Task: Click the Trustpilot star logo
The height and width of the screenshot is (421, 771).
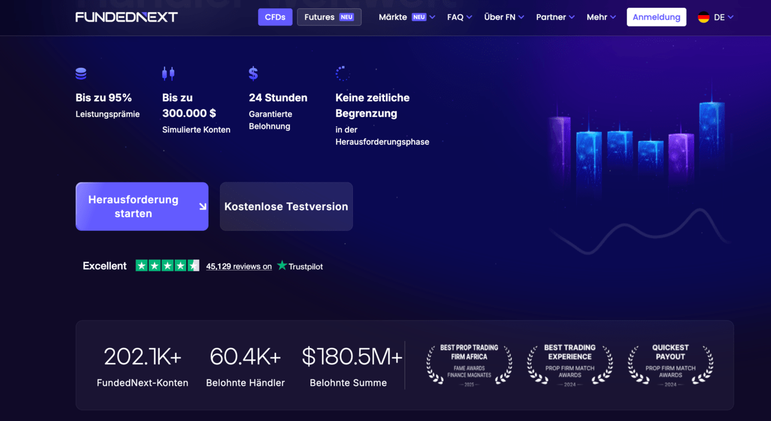Action: [282, 266]
